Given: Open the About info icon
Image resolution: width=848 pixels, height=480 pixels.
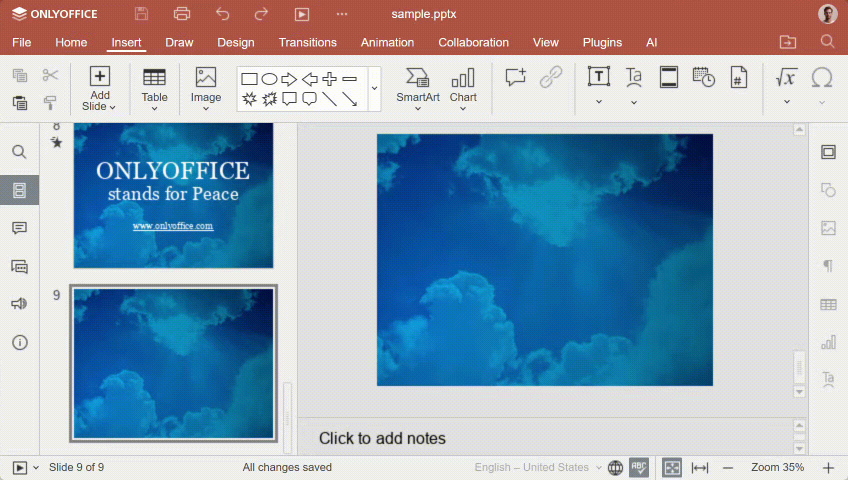Looking at the screenshot, I should coord(19,342).
